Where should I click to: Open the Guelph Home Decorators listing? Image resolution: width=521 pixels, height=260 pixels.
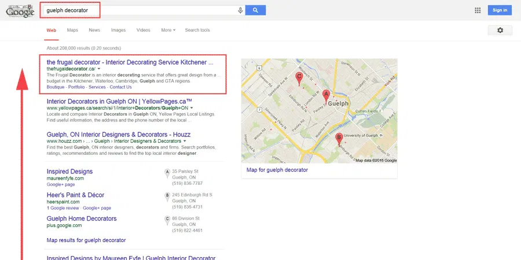point(82,218)
